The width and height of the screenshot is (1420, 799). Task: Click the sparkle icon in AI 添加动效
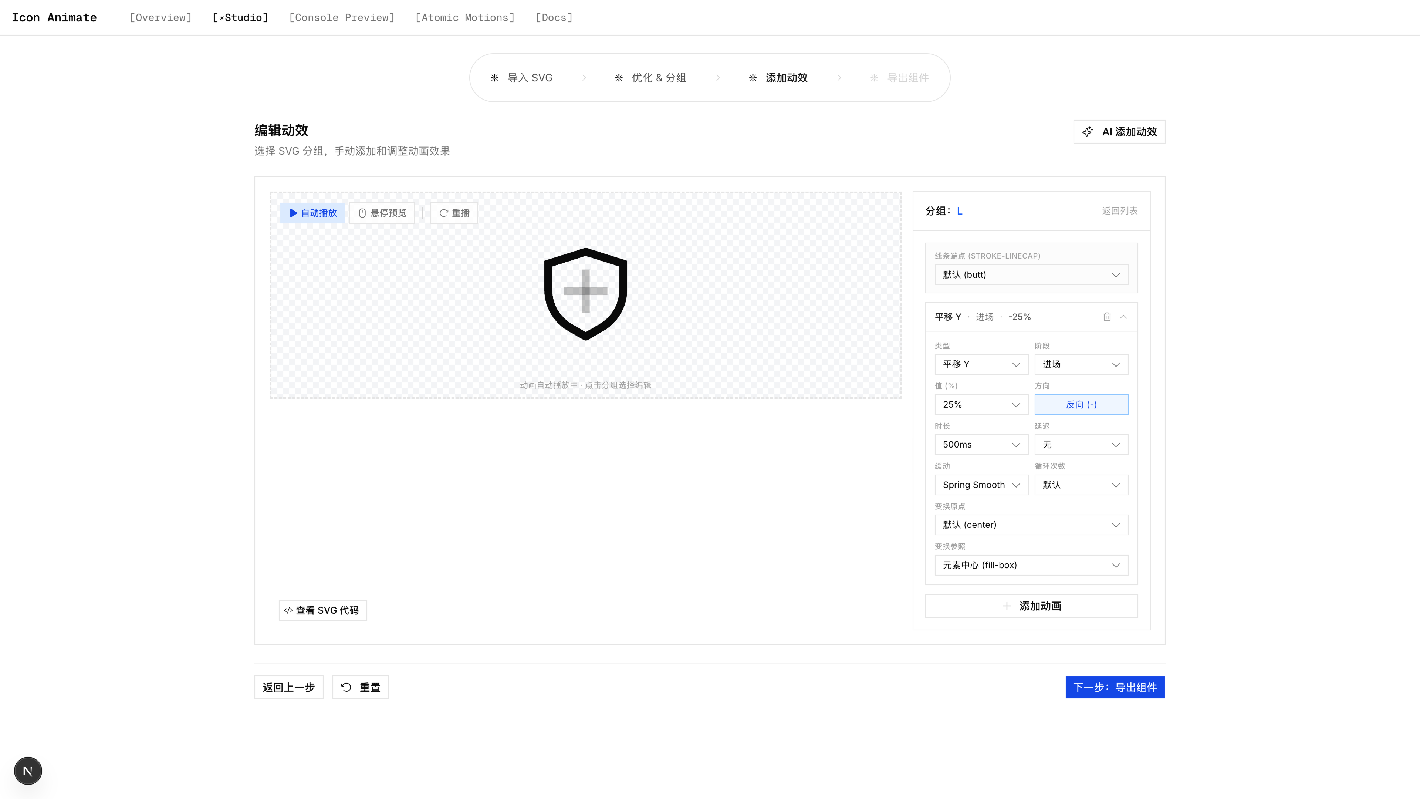(1088, 132)
